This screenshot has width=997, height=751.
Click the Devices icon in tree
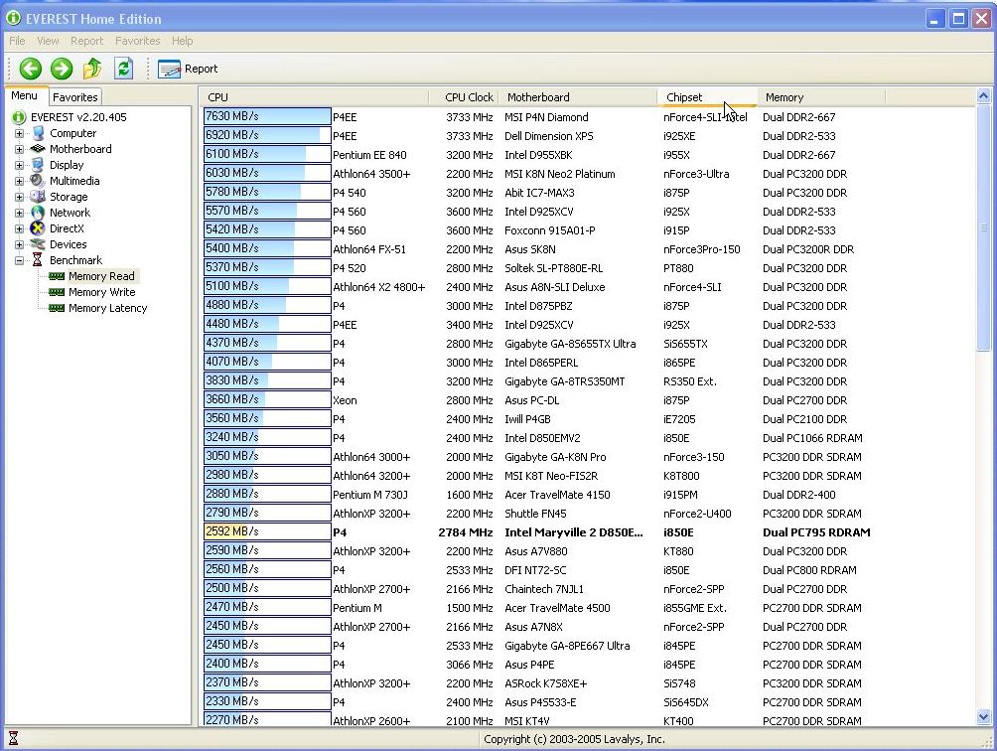[38, 244]
